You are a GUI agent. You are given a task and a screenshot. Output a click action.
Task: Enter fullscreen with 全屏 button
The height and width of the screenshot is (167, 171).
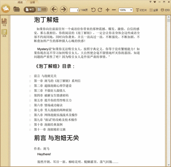pos(154,10)
